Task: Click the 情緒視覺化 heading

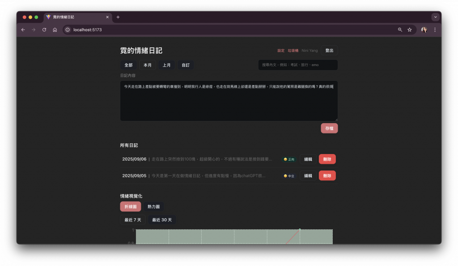Action: (x=131, y=196)
